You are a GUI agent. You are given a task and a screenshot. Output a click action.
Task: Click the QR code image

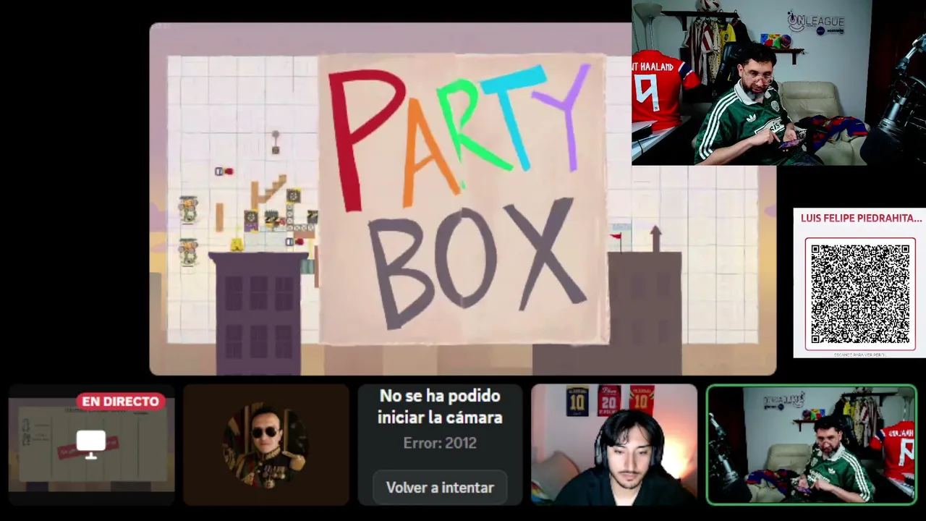(860, 294)
